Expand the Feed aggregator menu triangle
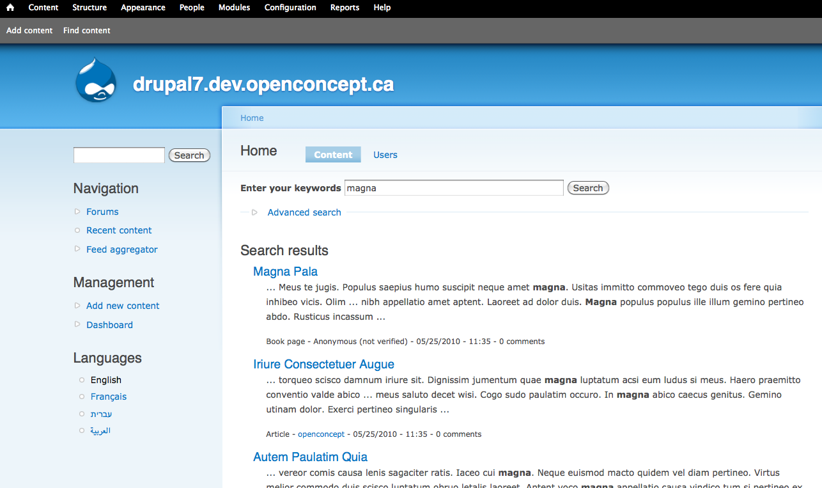Image resolution: width=822 pixels, height=488 pixels. click(77, 249)
